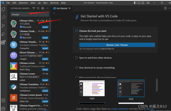Open the Explorer view in activity bar

click(x=3, y=9)
